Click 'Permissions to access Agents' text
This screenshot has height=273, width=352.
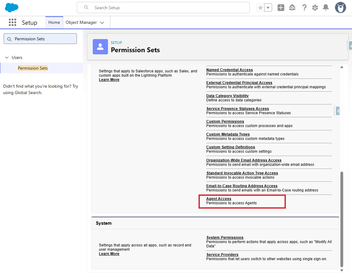point(232,203)
